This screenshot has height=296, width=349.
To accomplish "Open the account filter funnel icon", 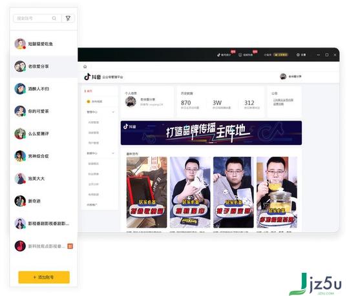I will point(68,18).
